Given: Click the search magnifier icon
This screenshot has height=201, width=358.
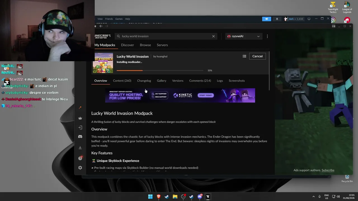Looking at the screenshot, I should point(118,36).
